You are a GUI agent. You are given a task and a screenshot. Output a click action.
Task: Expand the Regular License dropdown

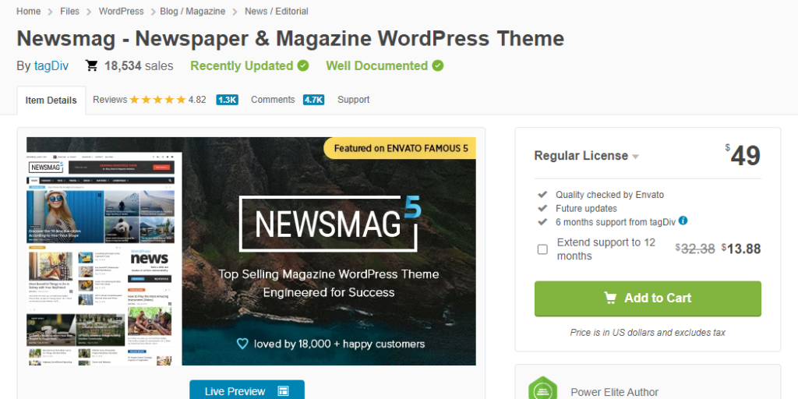(586, 156)
